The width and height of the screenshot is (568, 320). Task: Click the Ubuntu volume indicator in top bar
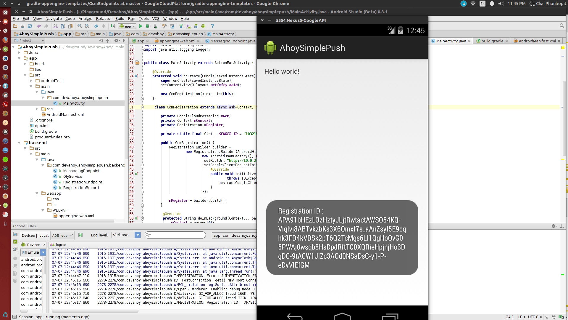point(501,4)
